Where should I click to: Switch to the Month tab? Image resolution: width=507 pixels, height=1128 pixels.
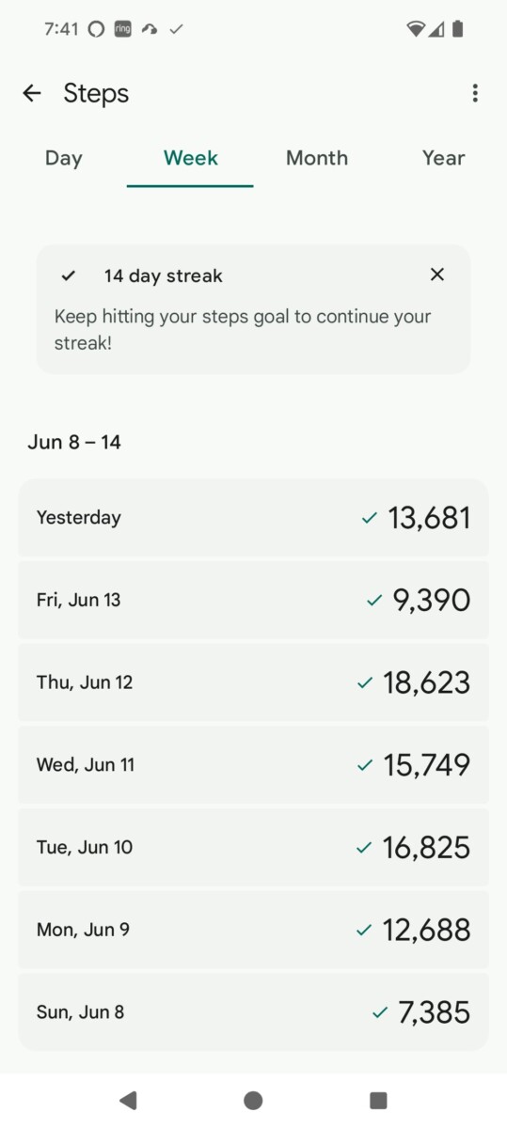point(317,158)
